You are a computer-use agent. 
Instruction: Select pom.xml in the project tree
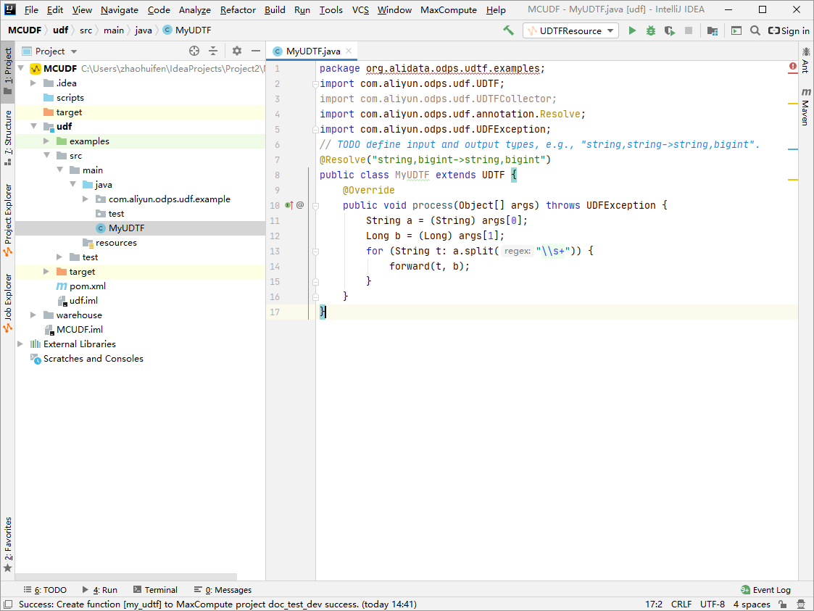(87, 286)
